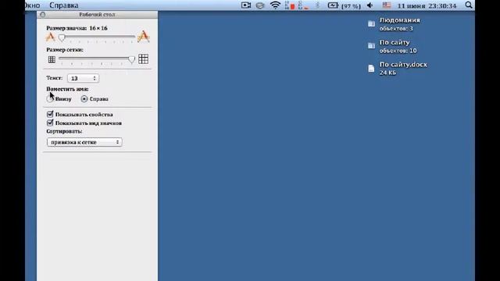Click the объектов: 3 info text
The height and width of the screenshot is (281, 500).
(396, 29)
